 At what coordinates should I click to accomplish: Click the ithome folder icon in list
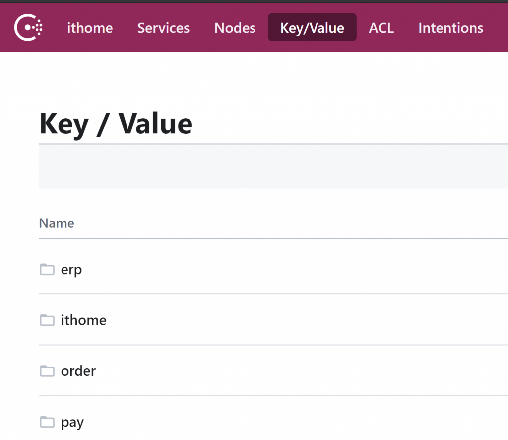click(47, 320)
